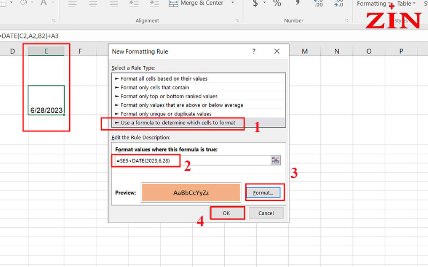This screenshot has width=428, height=267.
Task: Close the New Formatting Rule dialog
Action: coord(277,51)
